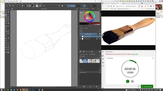Open the brush preset tag dropdown
Viewport: 163px width, 91px height.
87,58
